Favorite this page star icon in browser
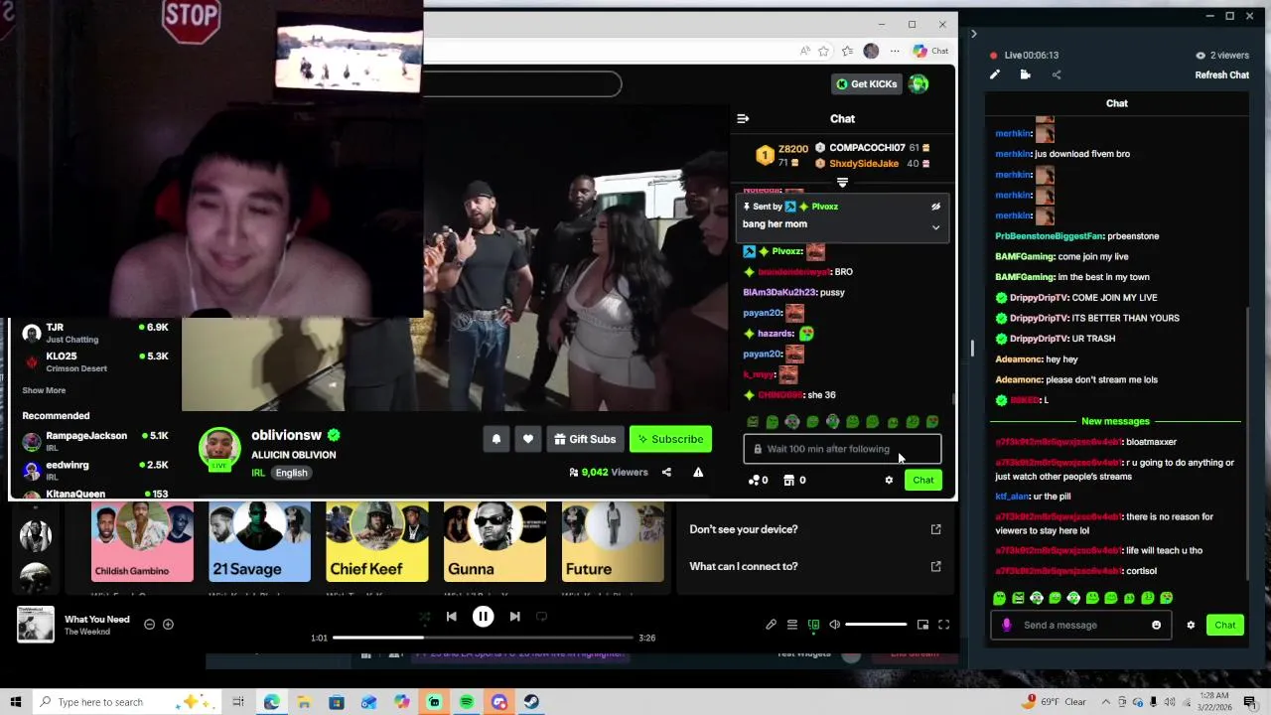 823,51
